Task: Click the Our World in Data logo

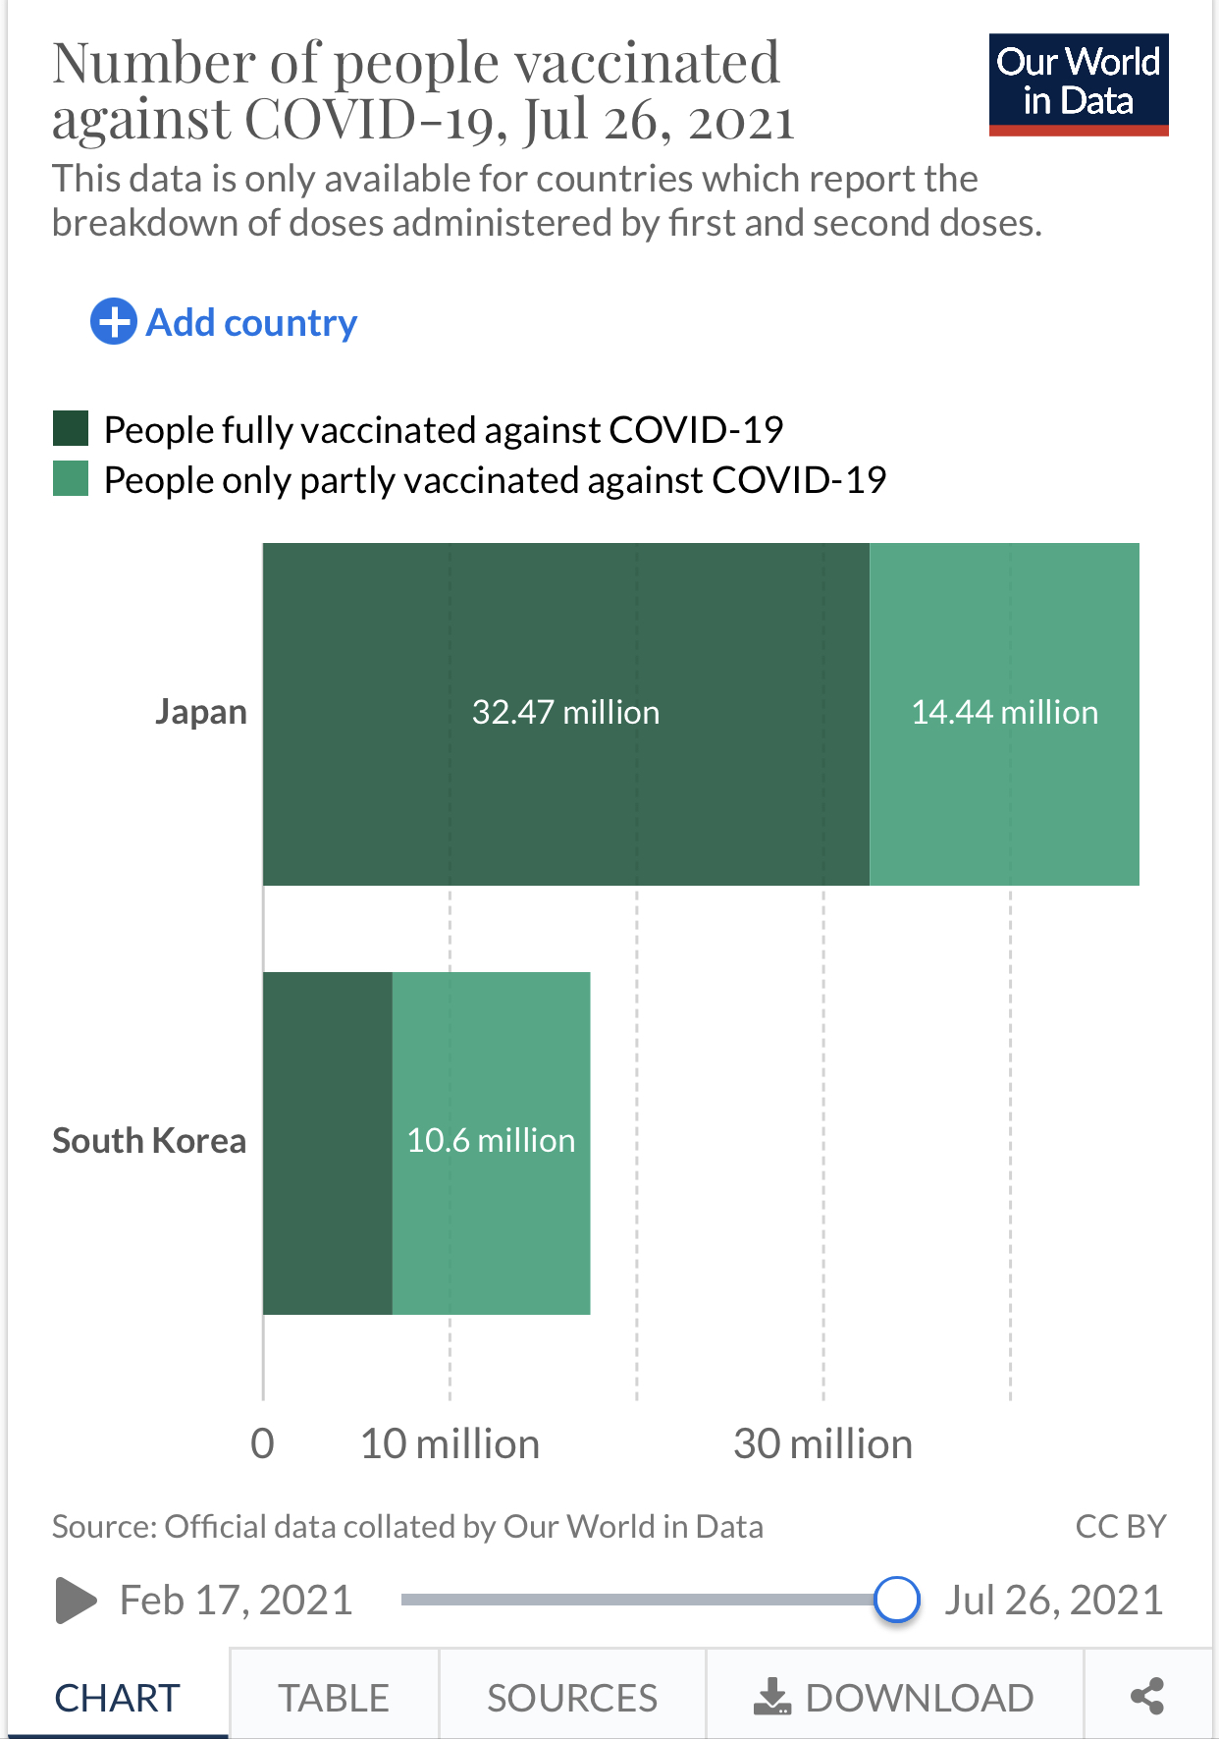Action: pyautogui.click(x=1078, y=84)
